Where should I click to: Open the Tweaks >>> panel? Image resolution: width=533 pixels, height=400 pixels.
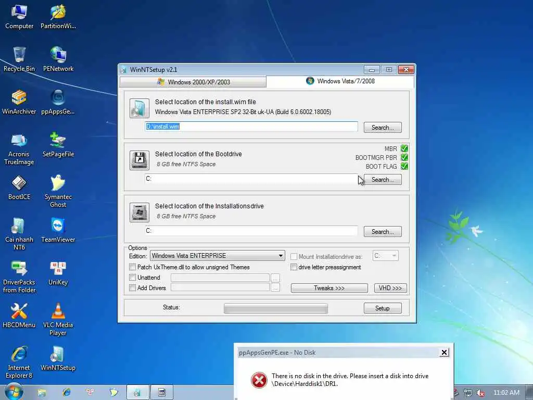pos(329,288)
